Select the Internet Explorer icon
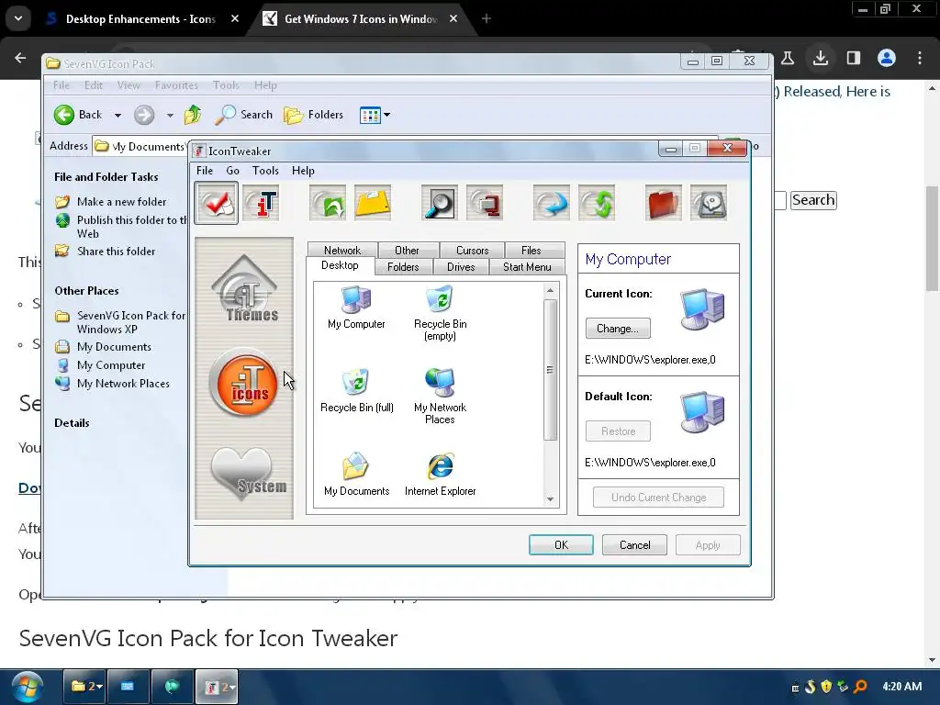The image size is (940, 705). point(440,475)
